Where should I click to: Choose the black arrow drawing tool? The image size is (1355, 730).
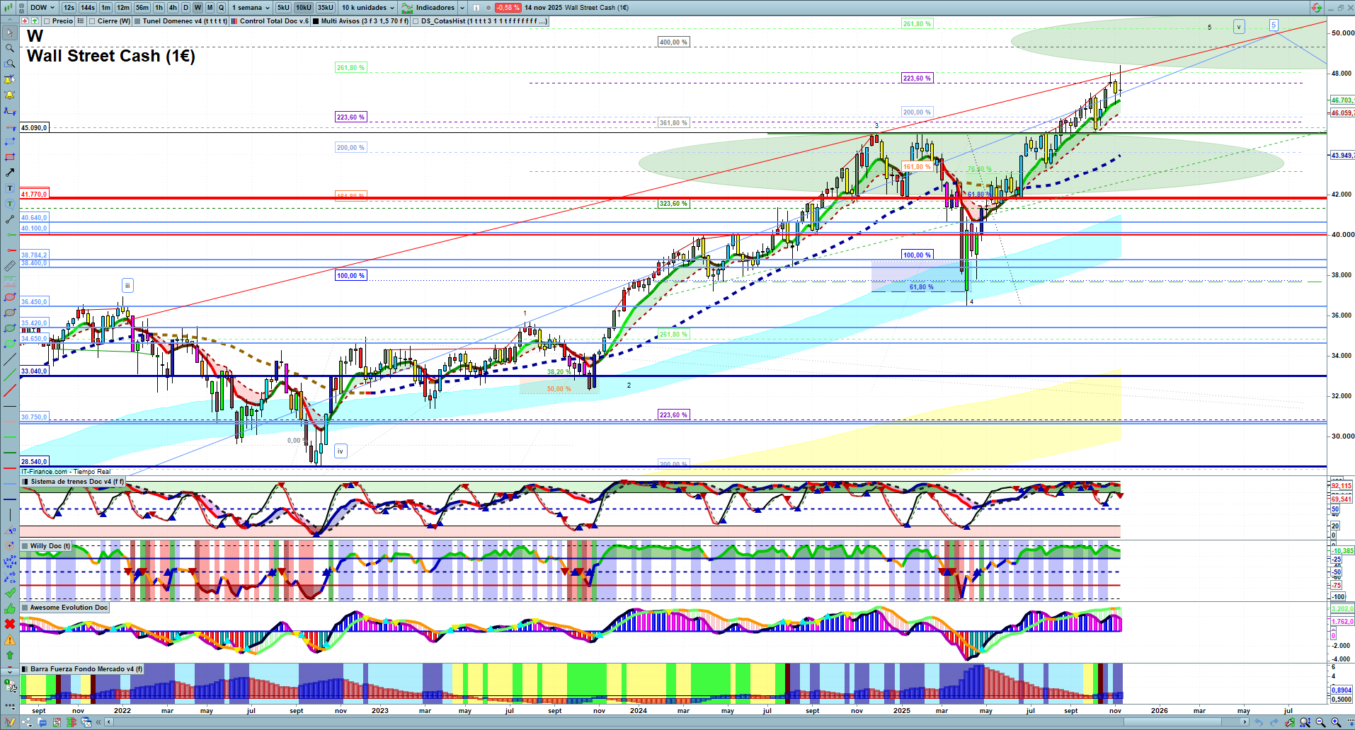10,173
